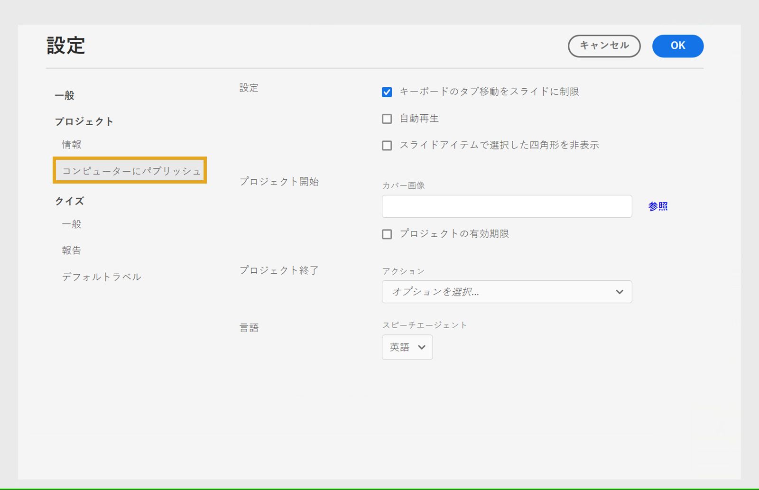Select the top-level 一般 category in the sidebar

pos(65,95)
